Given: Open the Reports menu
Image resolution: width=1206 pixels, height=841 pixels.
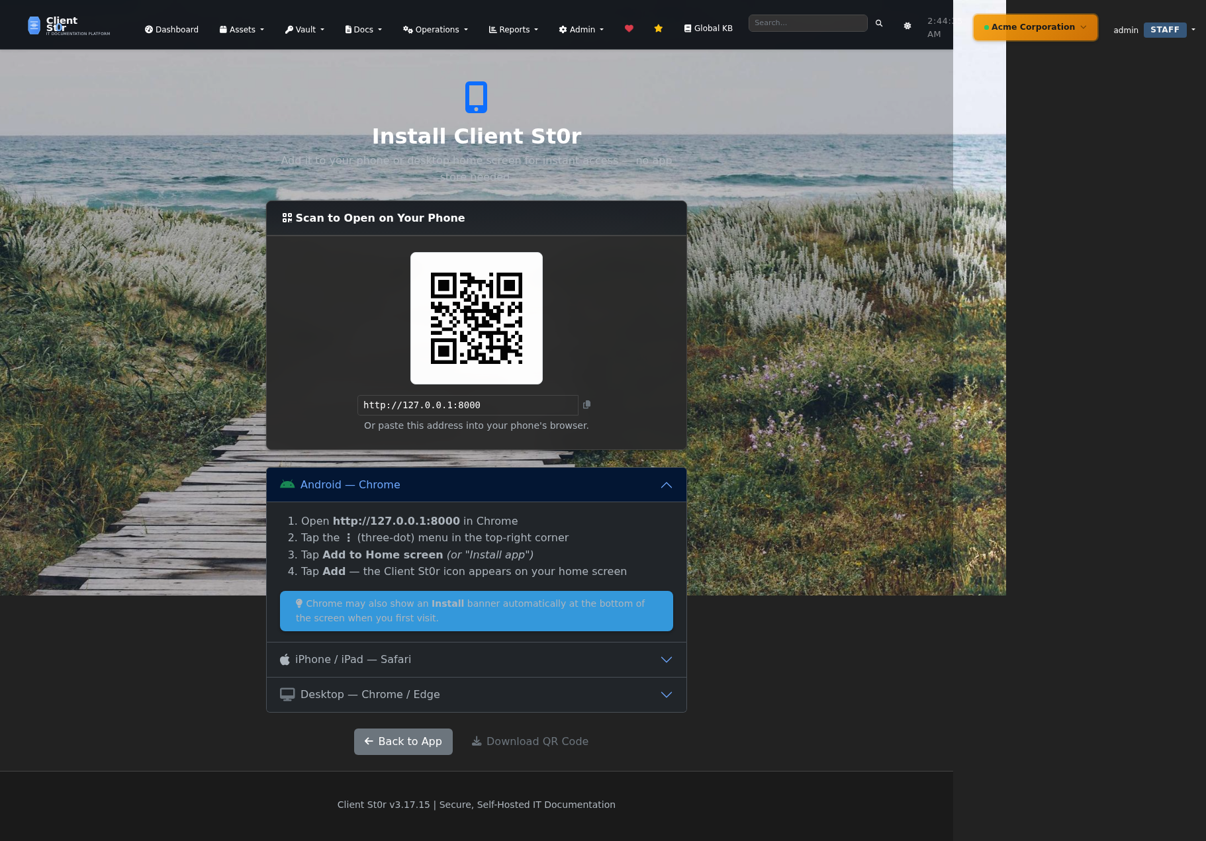Looking at the screenshot, I should [513, 30].
